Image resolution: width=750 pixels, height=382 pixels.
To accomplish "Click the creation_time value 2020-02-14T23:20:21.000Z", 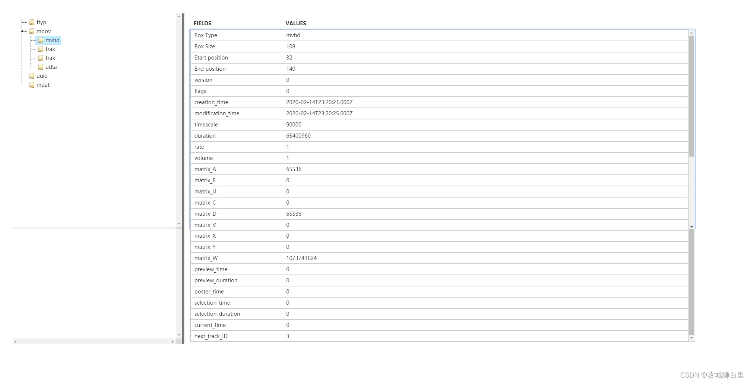I will [319, 102].
